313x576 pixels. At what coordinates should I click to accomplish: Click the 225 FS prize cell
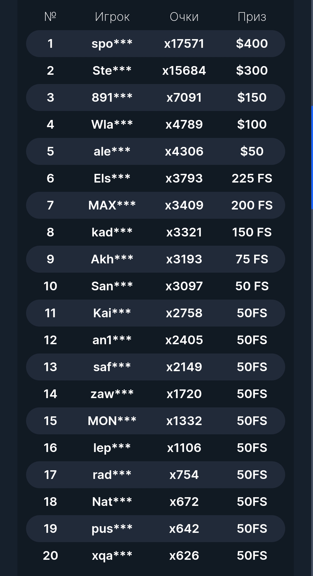252,178
